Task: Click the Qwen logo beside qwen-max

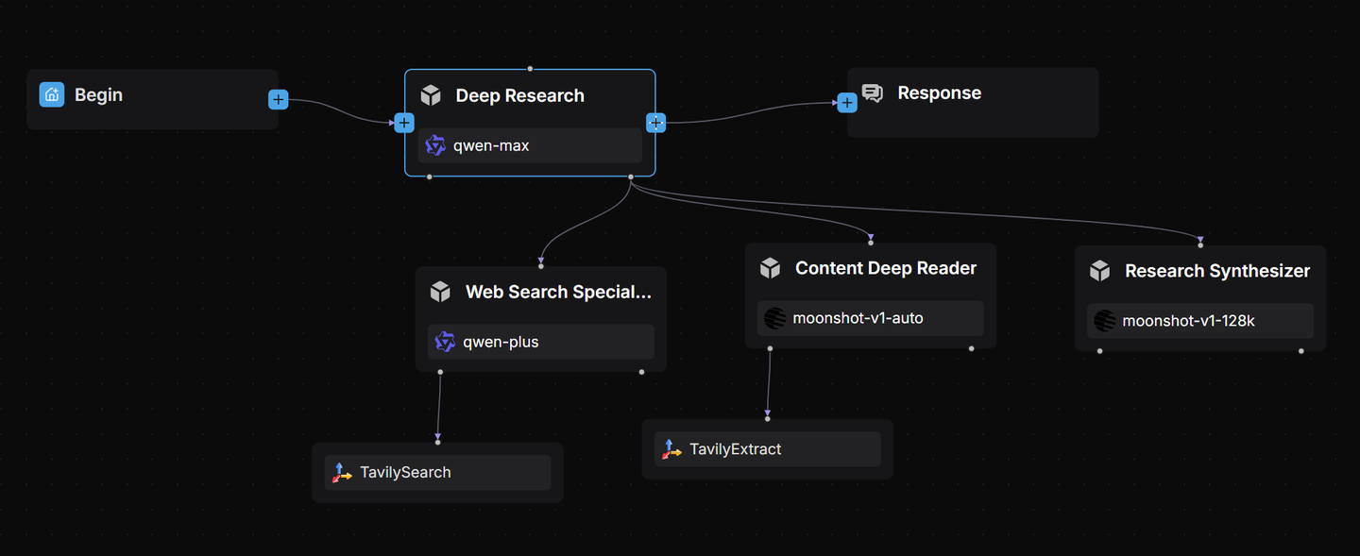Action: click(435, 144)
